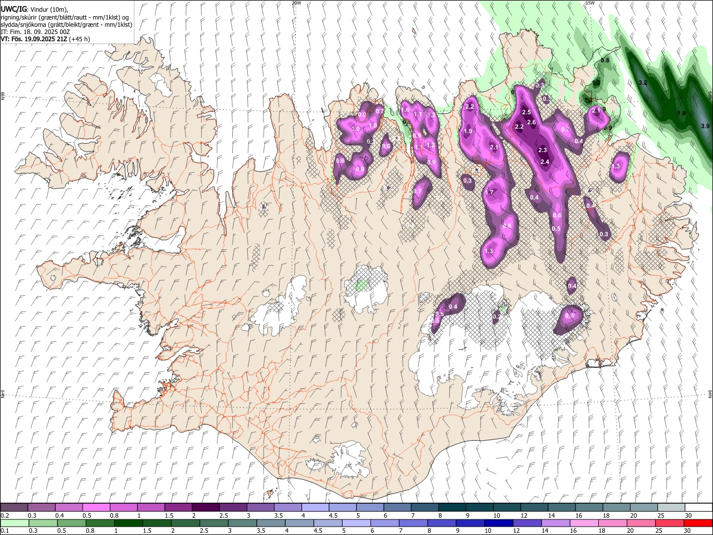713x535 pixels.
Task: Select the 2.6 snowfall value label
Action: click(x=531, y=123)
